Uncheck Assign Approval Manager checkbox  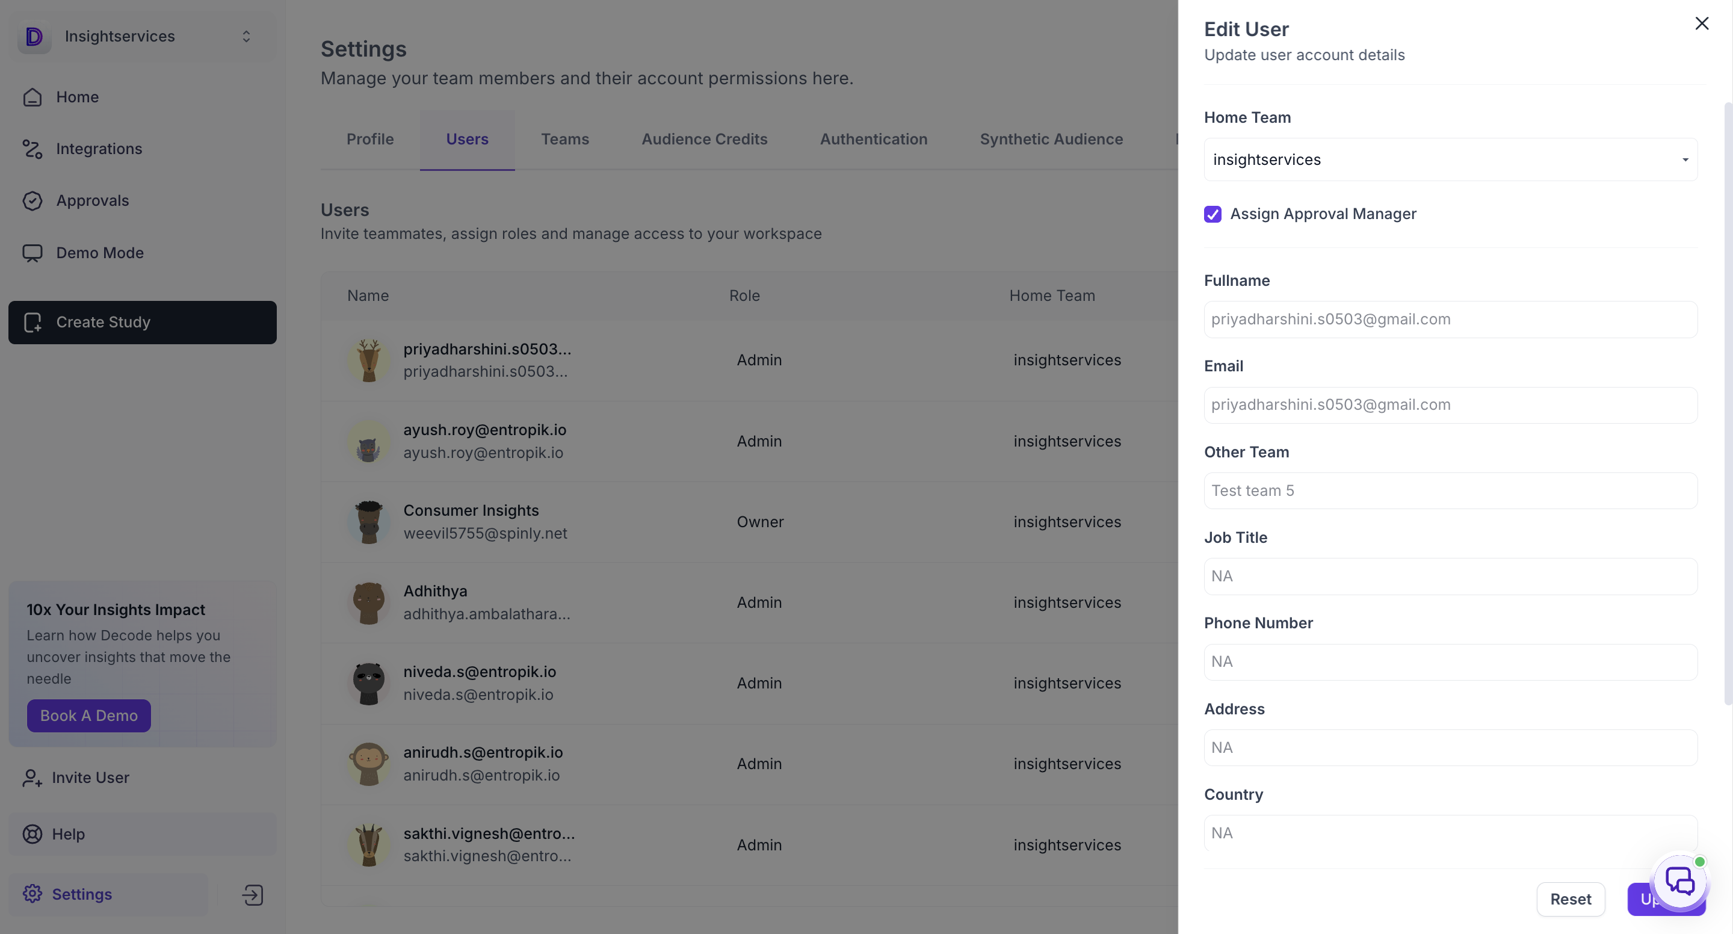pyautogui.click(x=1212, y=214)
